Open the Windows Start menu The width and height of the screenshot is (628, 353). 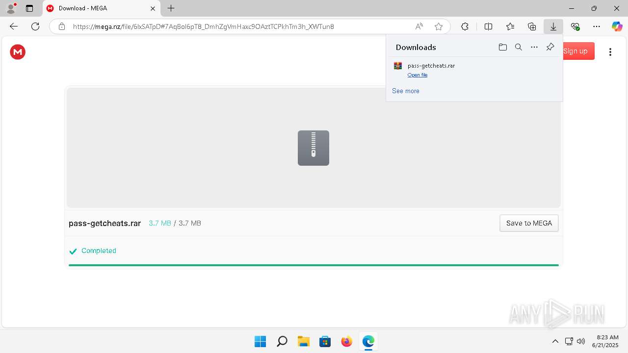[x=260, y=341]
